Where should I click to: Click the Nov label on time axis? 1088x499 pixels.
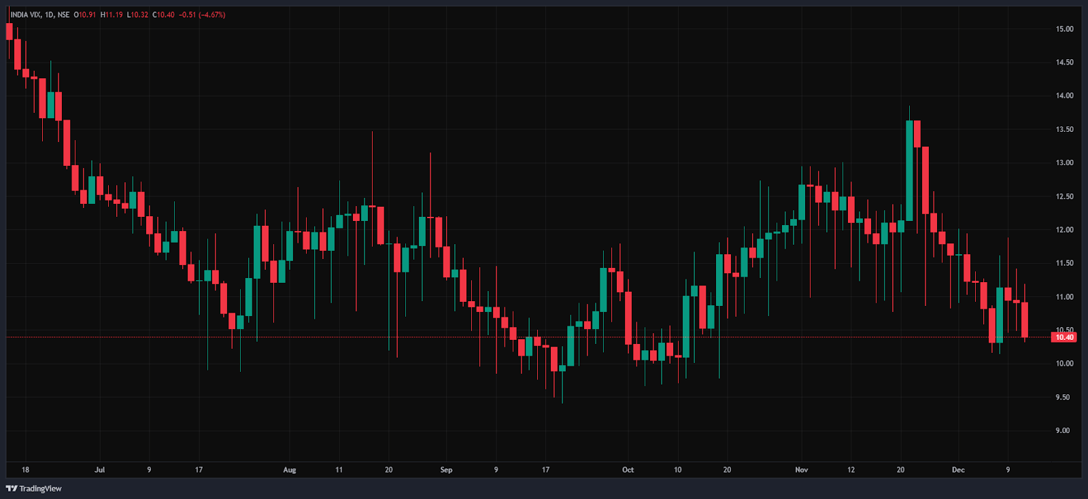802,470
